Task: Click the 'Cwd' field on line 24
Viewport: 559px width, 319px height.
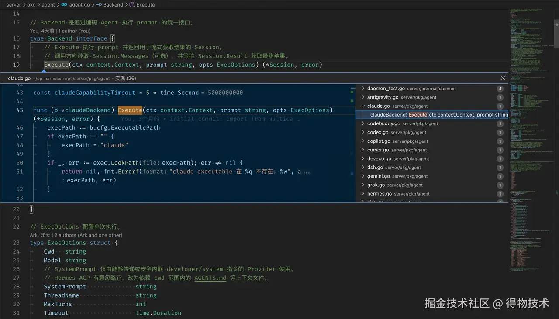Action: tap(49, 251)
